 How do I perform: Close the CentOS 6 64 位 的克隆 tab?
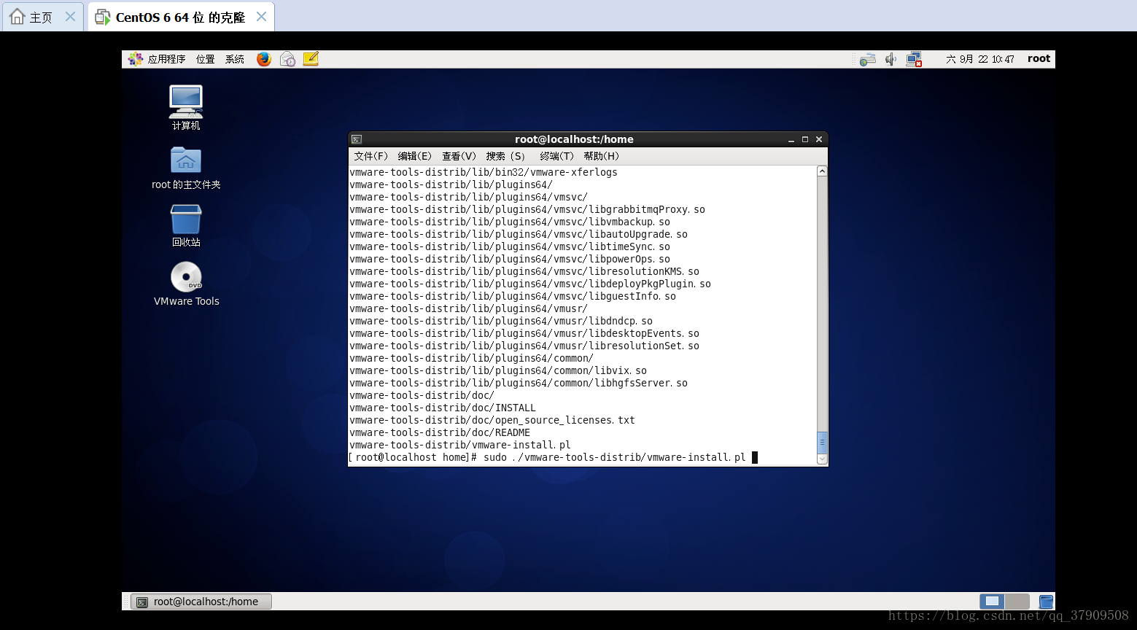(261, 16)
